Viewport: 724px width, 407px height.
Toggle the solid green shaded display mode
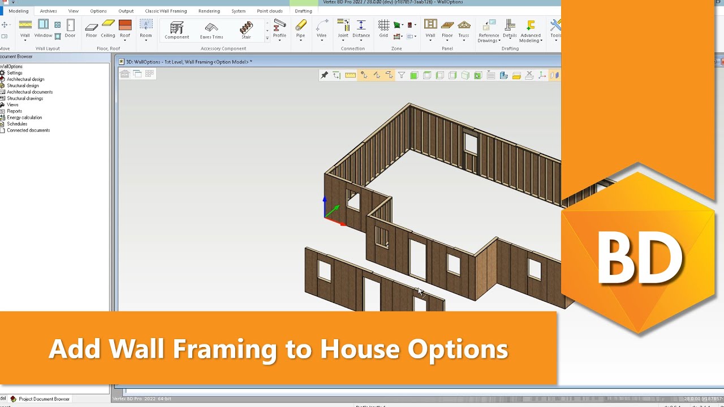pyautogui.click(x=414, y=75)
